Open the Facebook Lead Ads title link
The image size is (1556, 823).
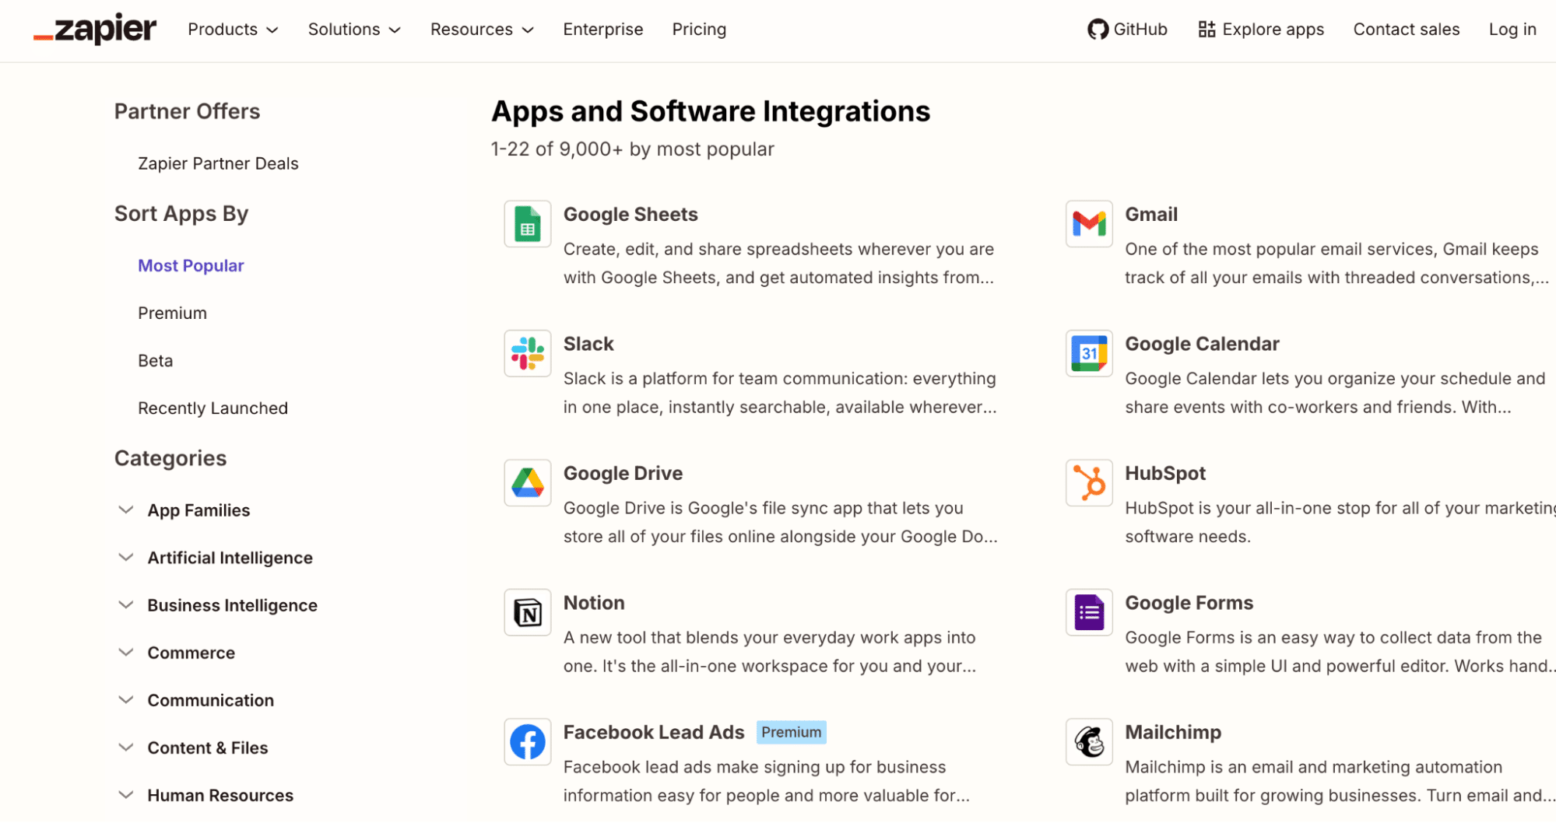654,733
